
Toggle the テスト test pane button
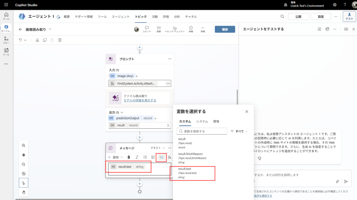tap(349, 16)
